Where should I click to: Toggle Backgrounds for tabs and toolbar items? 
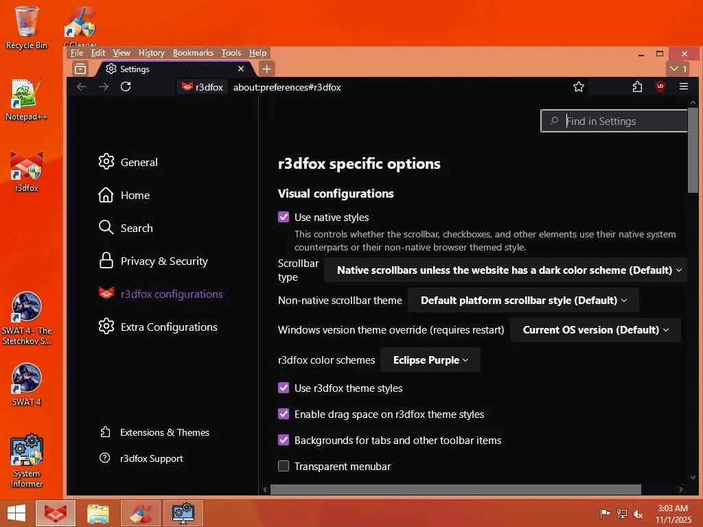pyautogui.click(x=284, y=440)
